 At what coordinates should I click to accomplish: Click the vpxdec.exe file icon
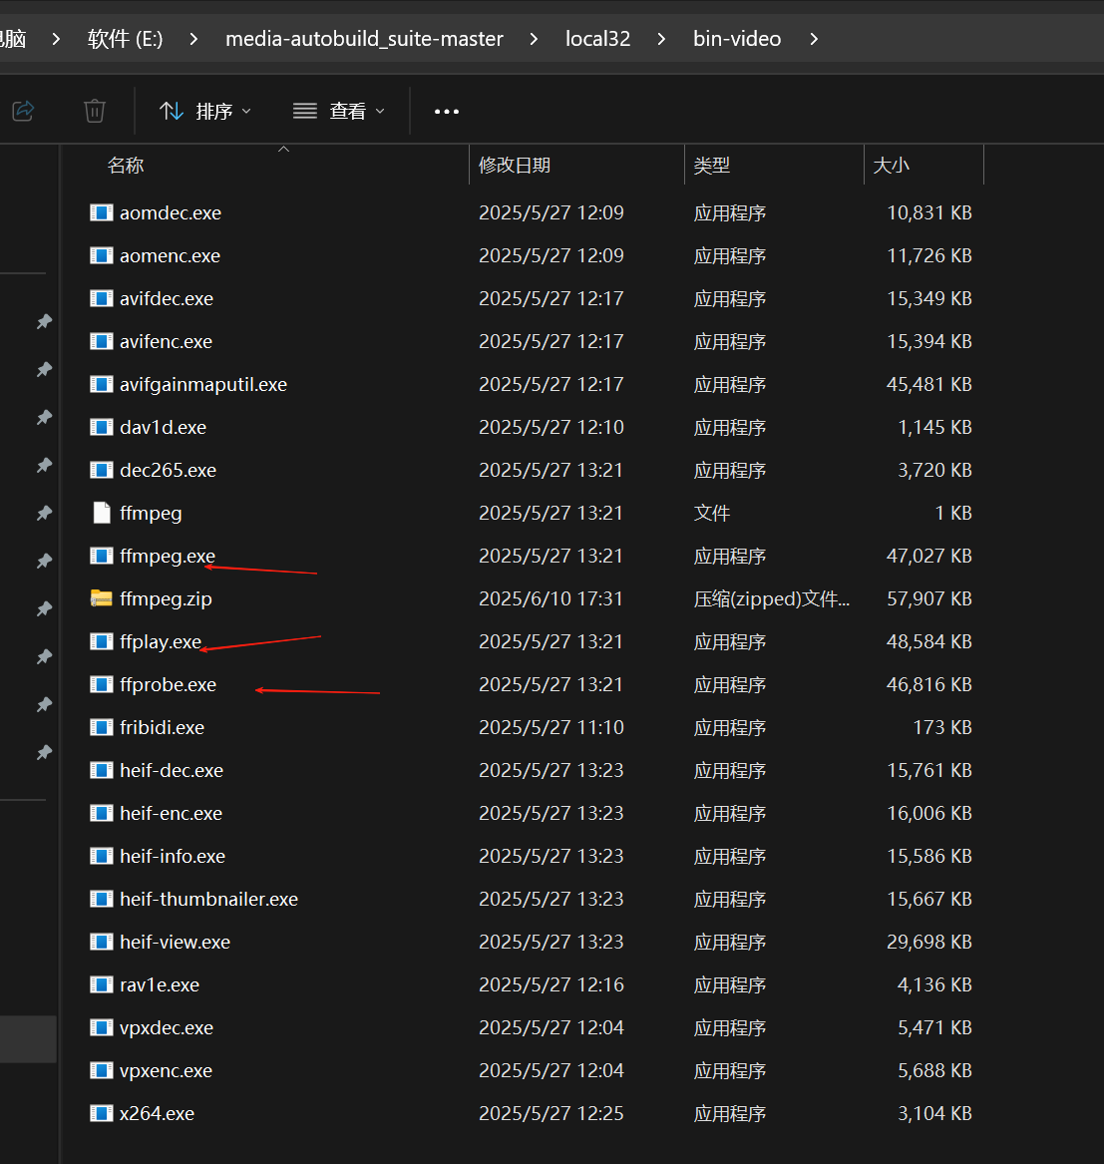101,1028
